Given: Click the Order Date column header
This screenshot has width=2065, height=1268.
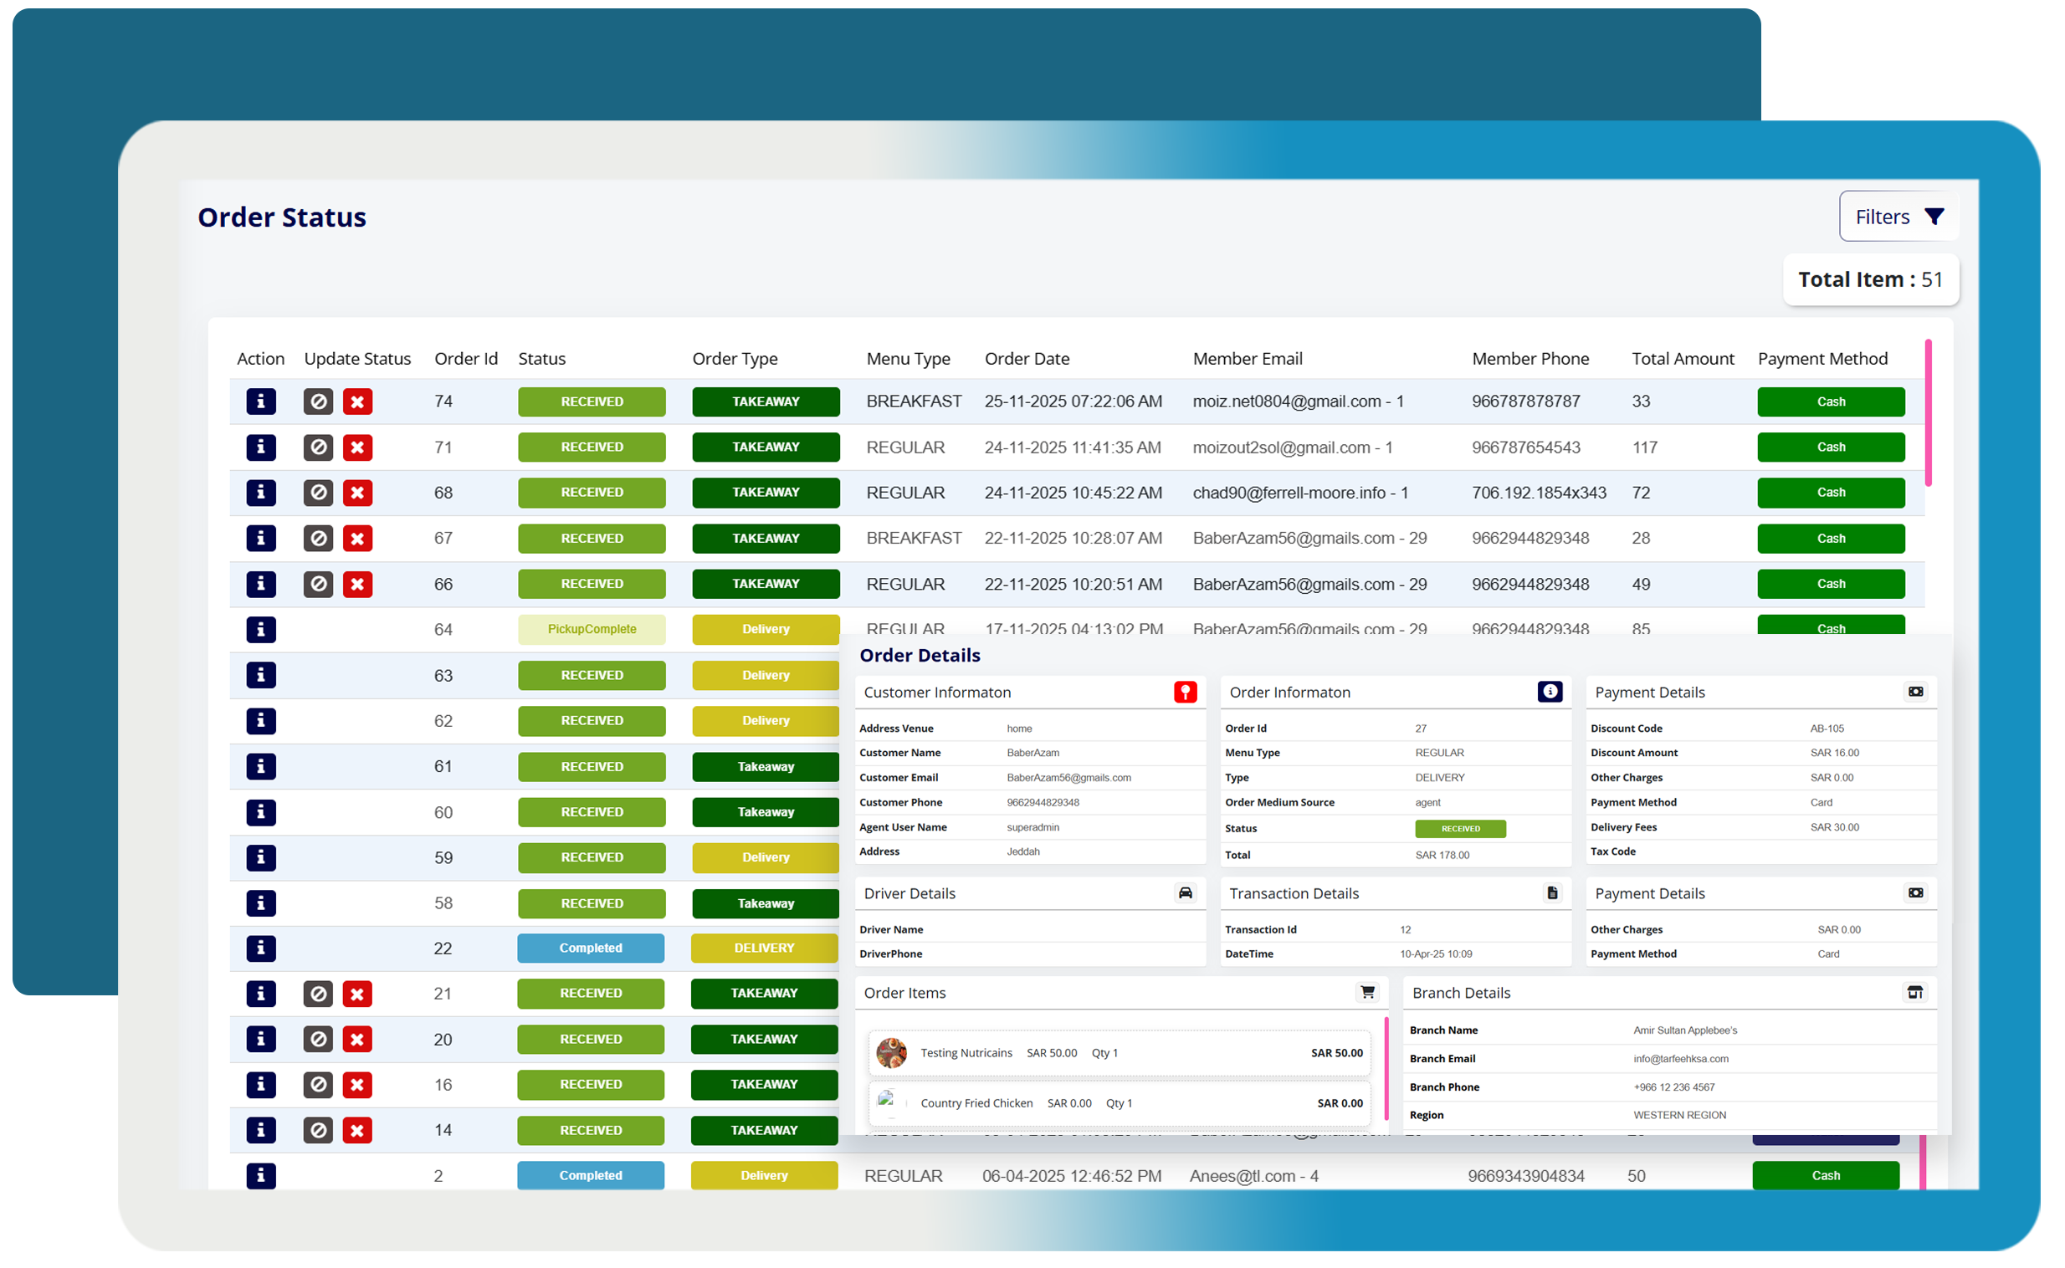Looking at the screenshot, I should point(1027,359).
